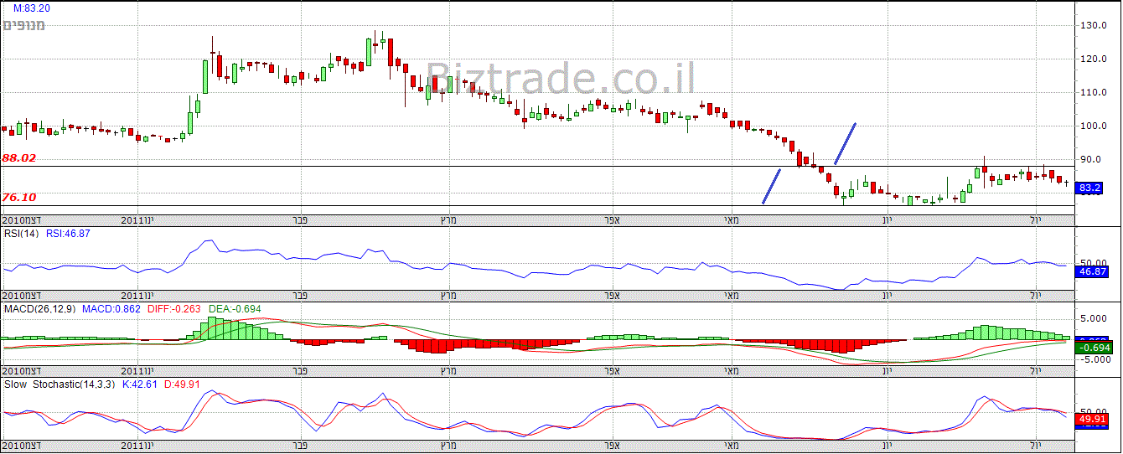Click the red 76.10 support level label
The height and width of the screenshot is (454, 1123).
(18, 197)
